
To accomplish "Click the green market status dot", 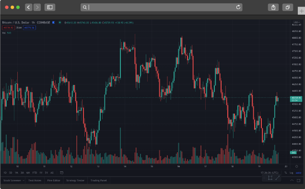I will [60, 22].
